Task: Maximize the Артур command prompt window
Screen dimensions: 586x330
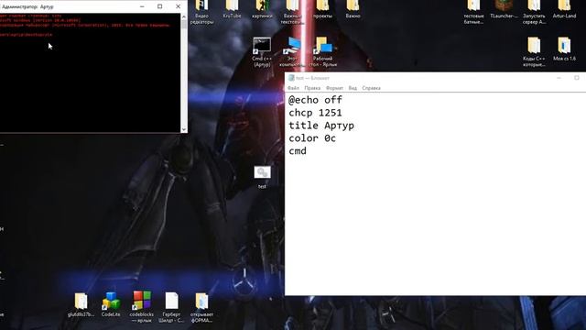Action: point(159,6)
